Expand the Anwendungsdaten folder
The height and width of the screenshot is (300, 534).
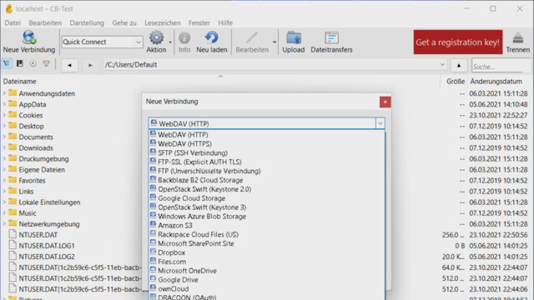(x=4, y=93)
